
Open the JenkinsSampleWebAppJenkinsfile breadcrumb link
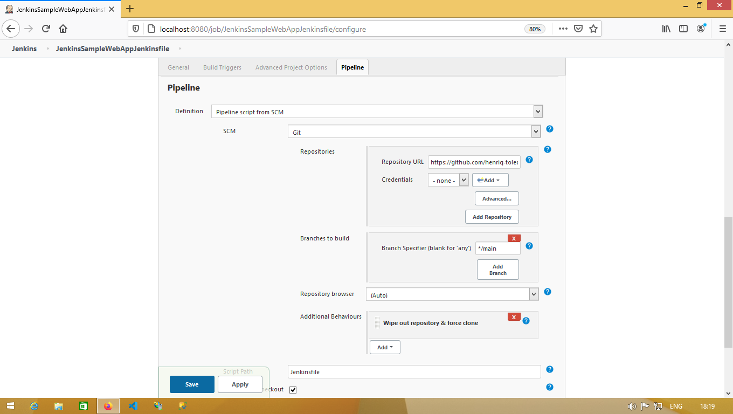[113, 49]
